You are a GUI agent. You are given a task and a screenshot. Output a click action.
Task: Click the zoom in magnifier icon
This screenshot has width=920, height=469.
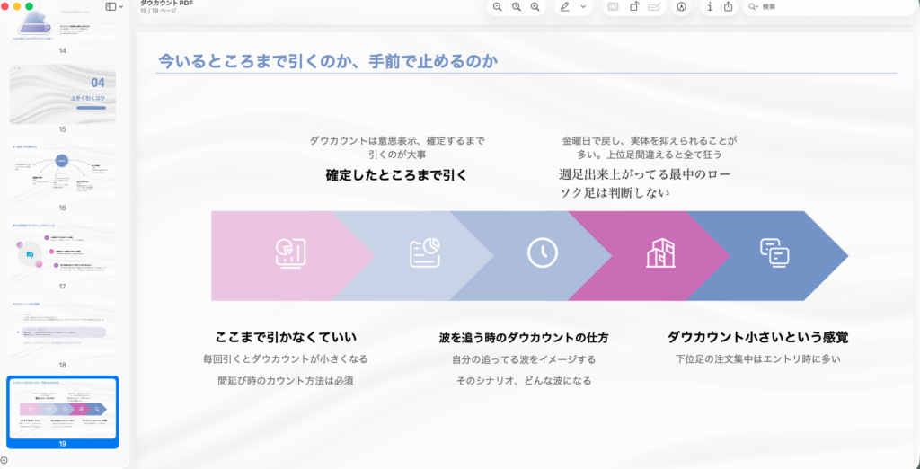click(535, 7)
